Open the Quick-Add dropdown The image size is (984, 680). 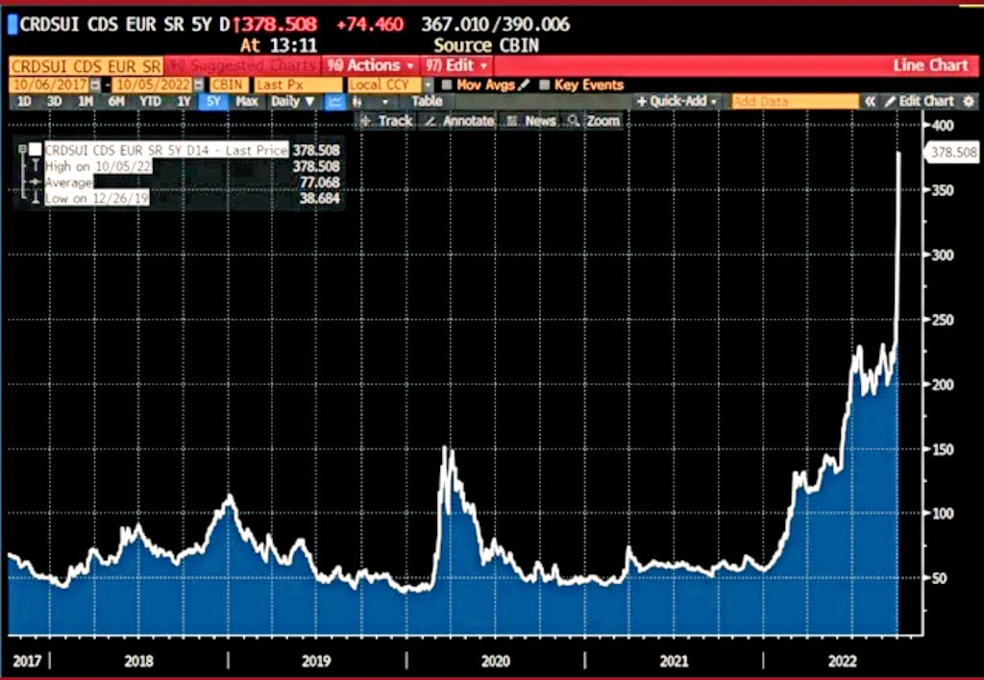(677, 102)
